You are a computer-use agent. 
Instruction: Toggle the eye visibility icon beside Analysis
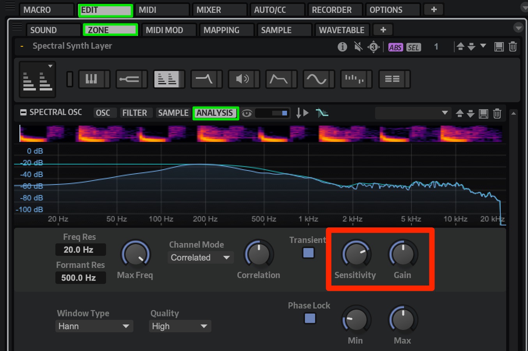coord(246,113)
